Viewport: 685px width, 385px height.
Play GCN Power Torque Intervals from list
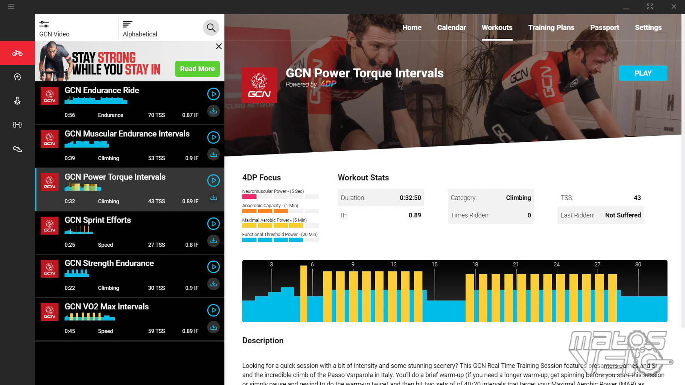[213, 180]
